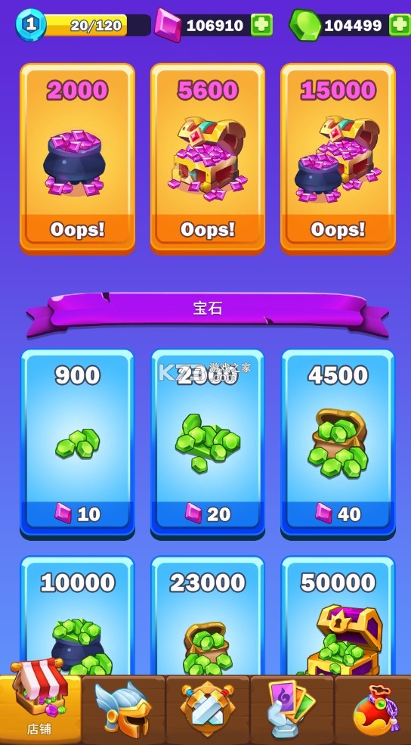Select the 50000 green gems chest card
This screenshot has height=745, width=411.
[338, 616]
